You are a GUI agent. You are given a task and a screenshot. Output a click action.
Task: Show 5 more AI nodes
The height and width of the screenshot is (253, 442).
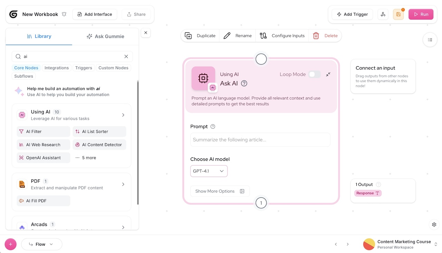tap(86, 158)
